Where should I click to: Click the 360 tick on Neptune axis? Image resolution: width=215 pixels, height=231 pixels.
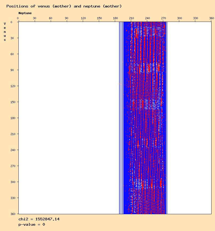[212, 18]
